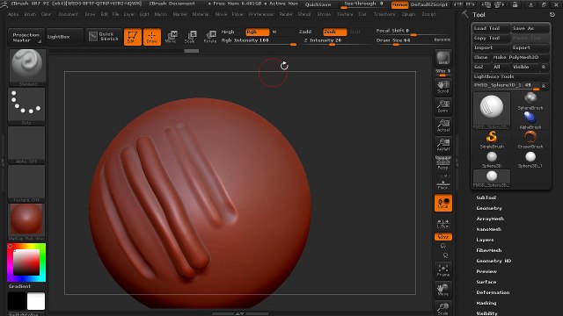563x316 pixels.
Task: Select the Sphere3D tool
Action: point(492,159)
